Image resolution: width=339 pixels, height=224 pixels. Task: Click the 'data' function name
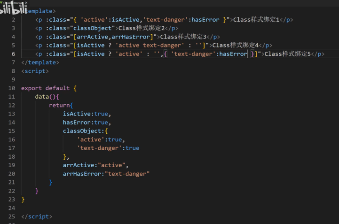click(42, 97)
